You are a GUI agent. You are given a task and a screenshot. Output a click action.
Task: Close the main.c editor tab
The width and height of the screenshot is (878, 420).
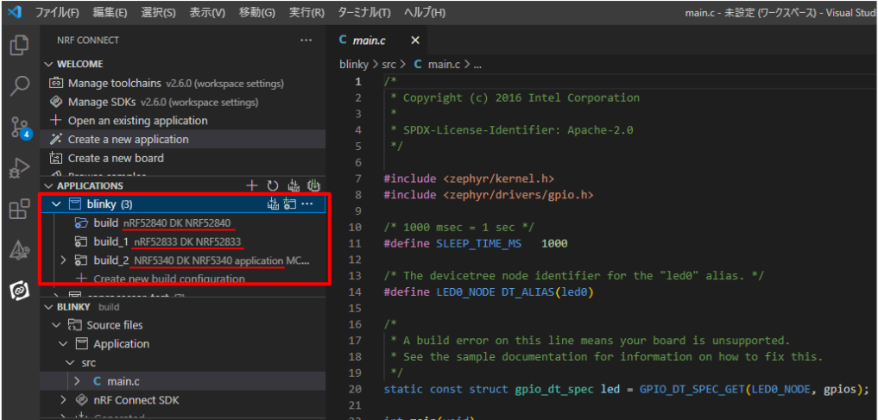pos(415,41)
